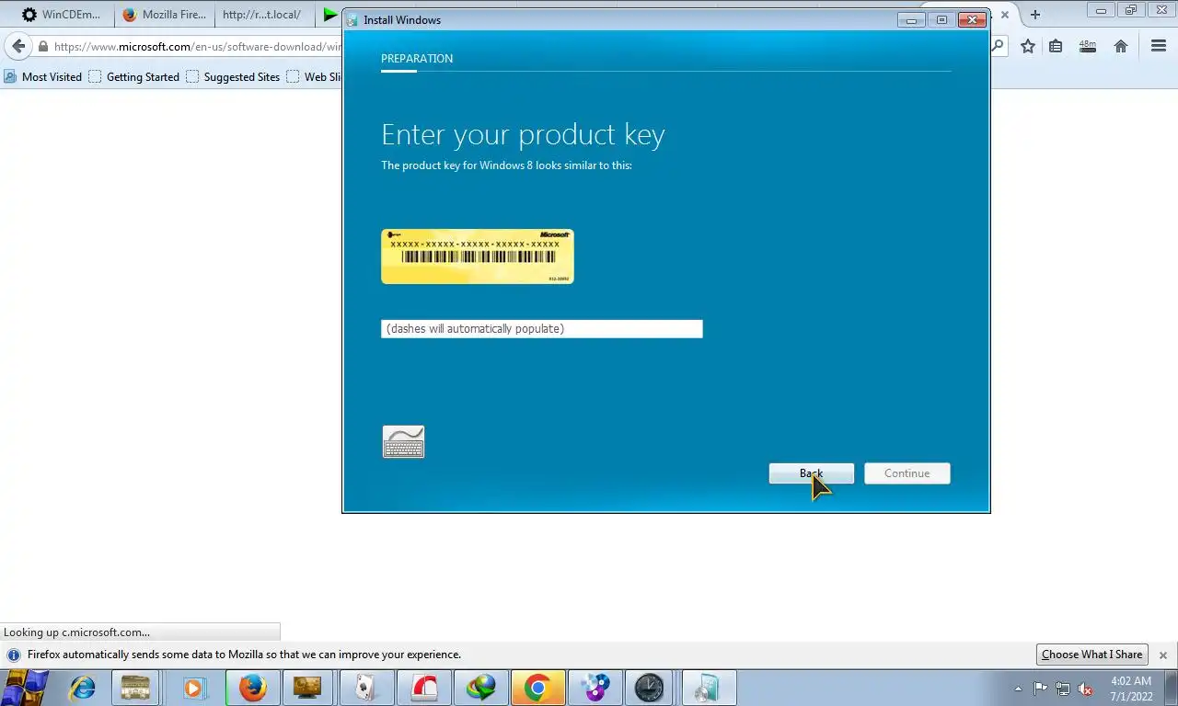Open the Windows Start menu
1178x706 pixels.
tap(25, 688)
